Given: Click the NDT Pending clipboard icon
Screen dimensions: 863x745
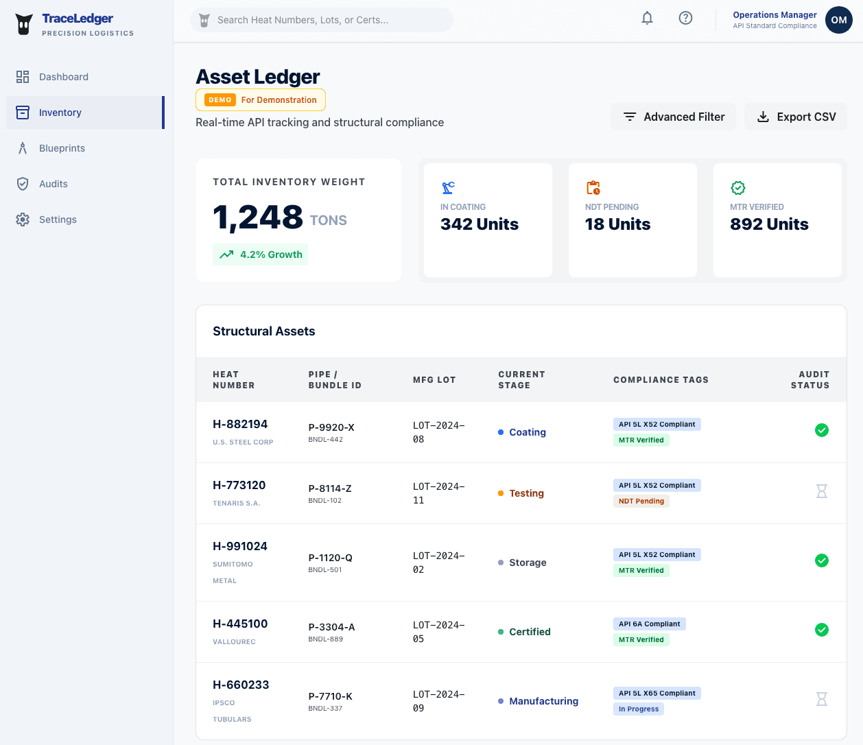Looking at the screenshot, I should coord(593,187).
